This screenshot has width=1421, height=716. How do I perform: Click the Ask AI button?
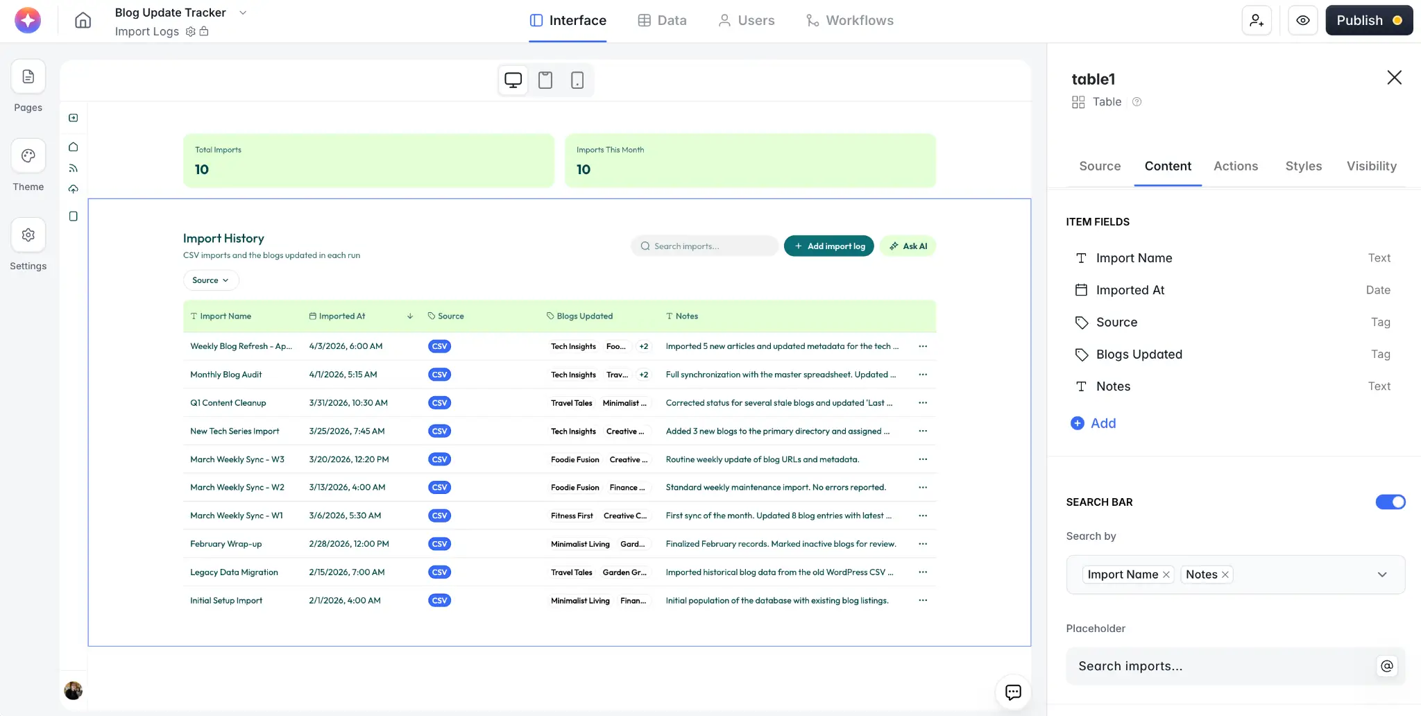coord(908,246)
